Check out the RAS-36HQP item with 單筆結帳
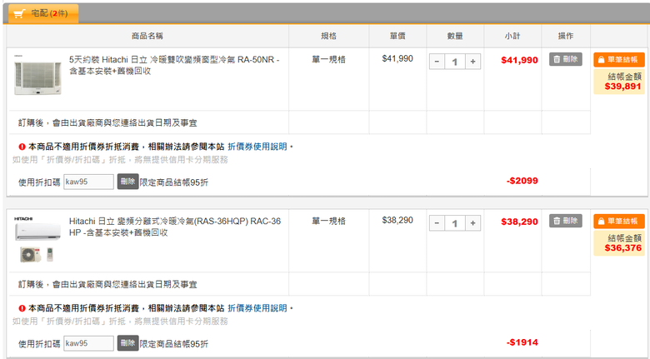This screenshot has height=359, width=650. [x=619, y=222]
